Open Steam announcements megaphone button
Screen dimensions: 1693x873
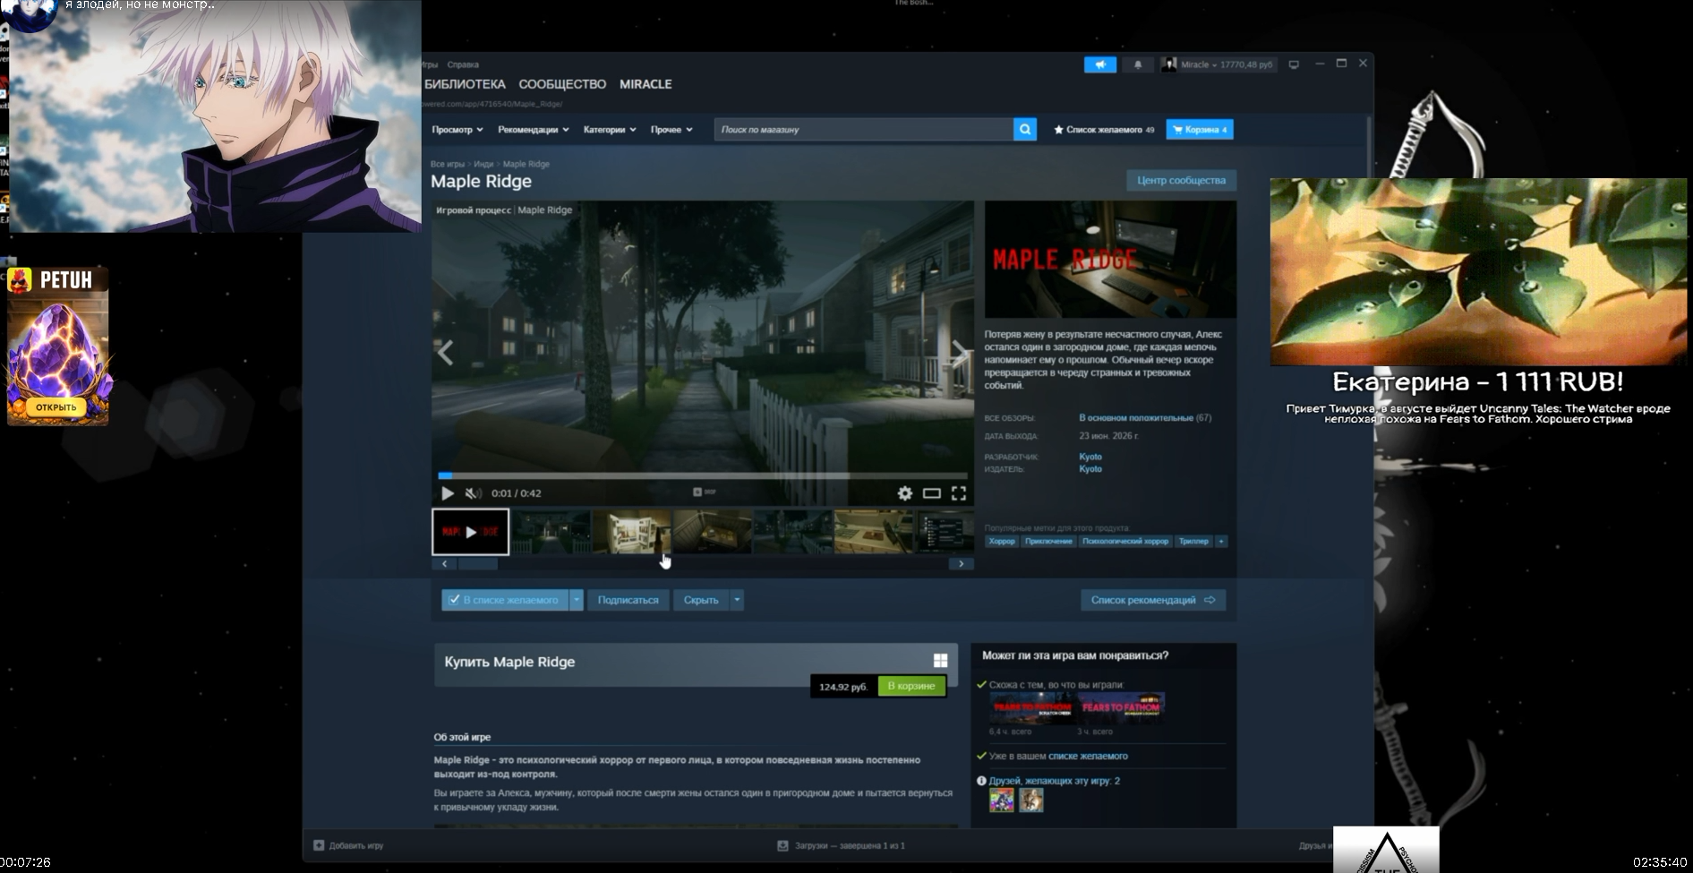(x=1100, y=64)
